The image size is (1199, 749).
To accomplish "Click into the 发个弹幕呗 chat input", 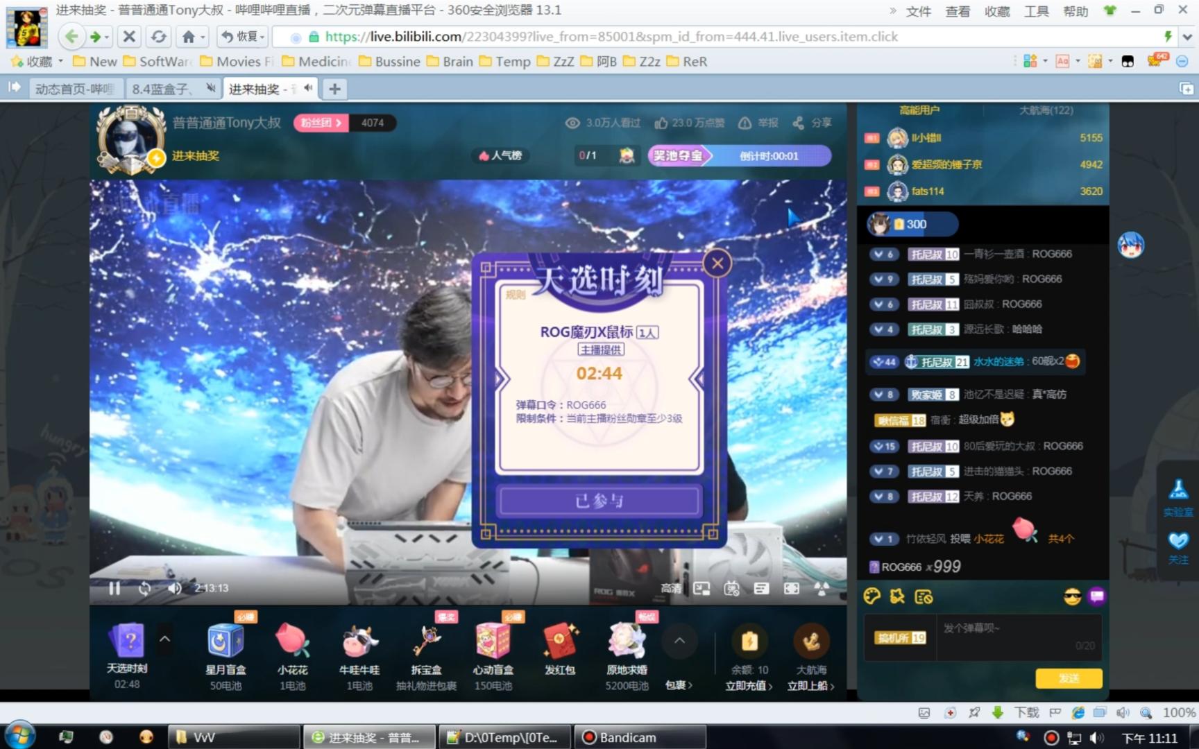I will click(1019, 637).
